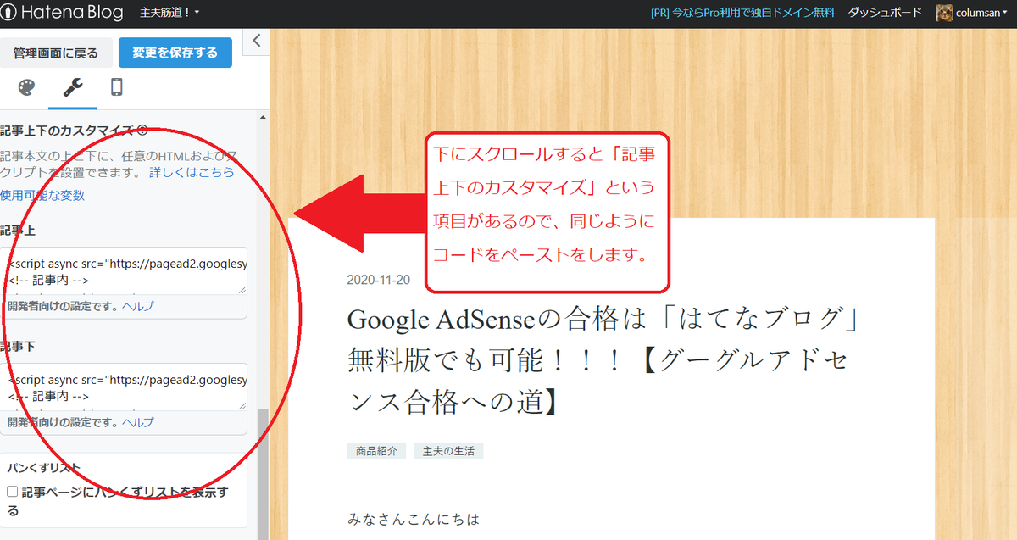
Task: Click 変更を保存する button
Action: click(x=175, y=53)
